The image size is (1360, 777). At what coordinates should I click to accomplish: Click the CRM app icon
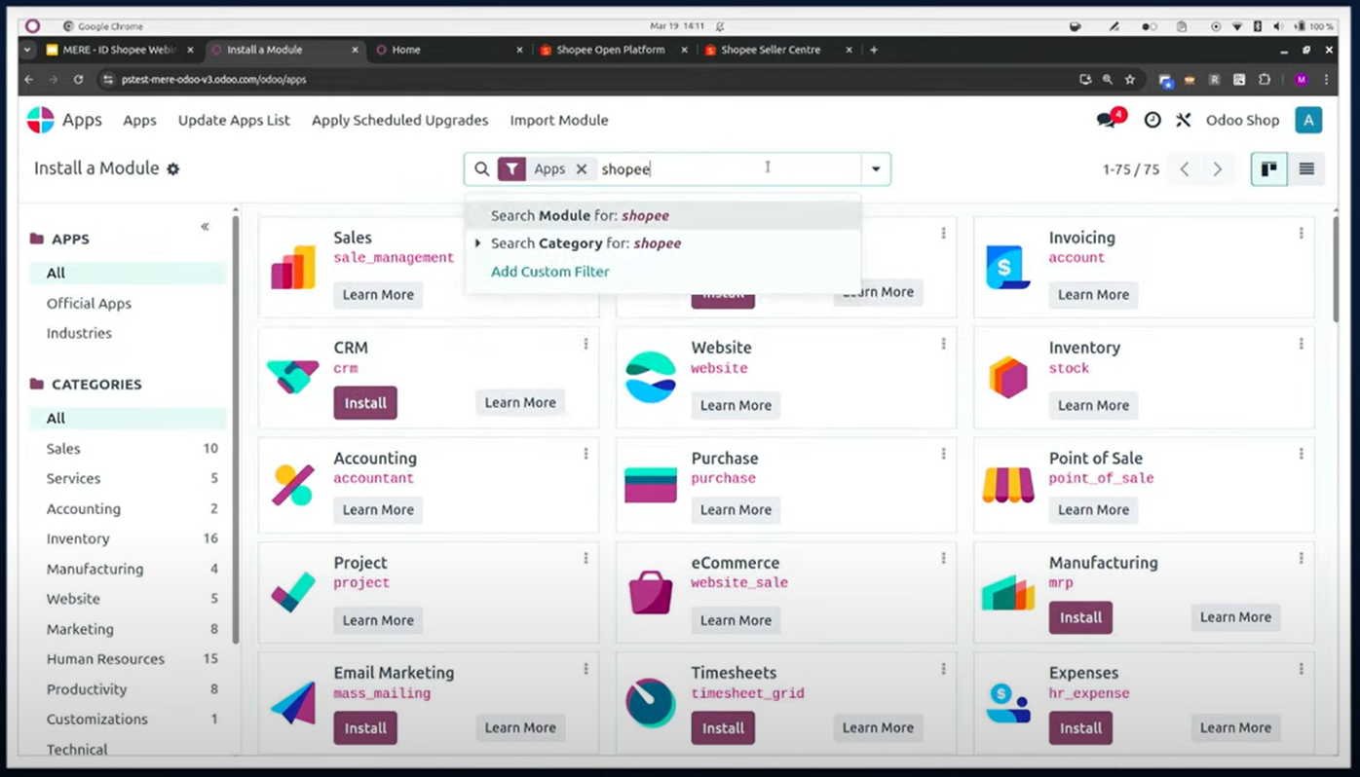click(293, 377)
